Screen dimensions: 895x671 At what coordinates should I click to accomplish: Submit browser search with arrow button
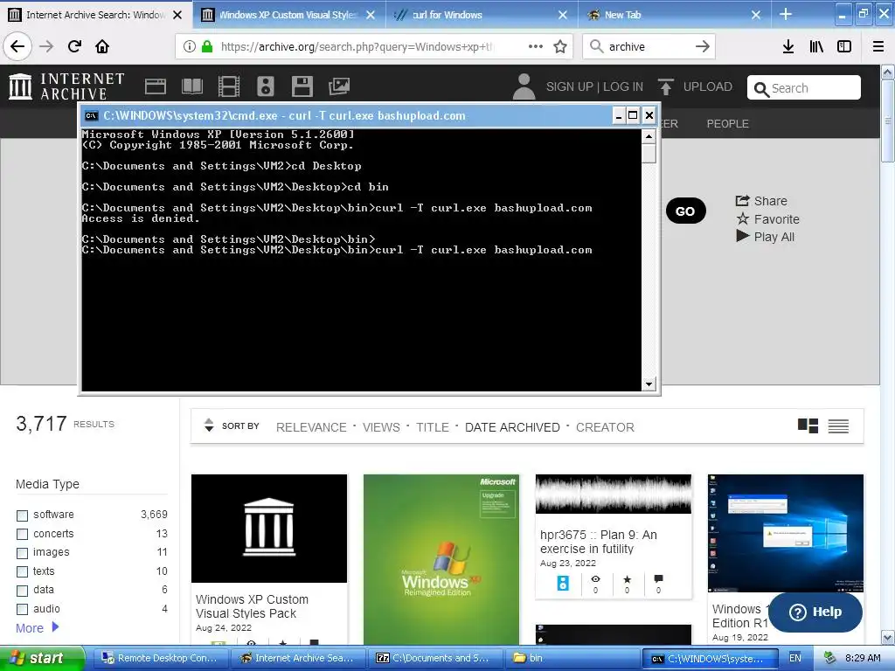pyautogui.click(x=703, y=46)
